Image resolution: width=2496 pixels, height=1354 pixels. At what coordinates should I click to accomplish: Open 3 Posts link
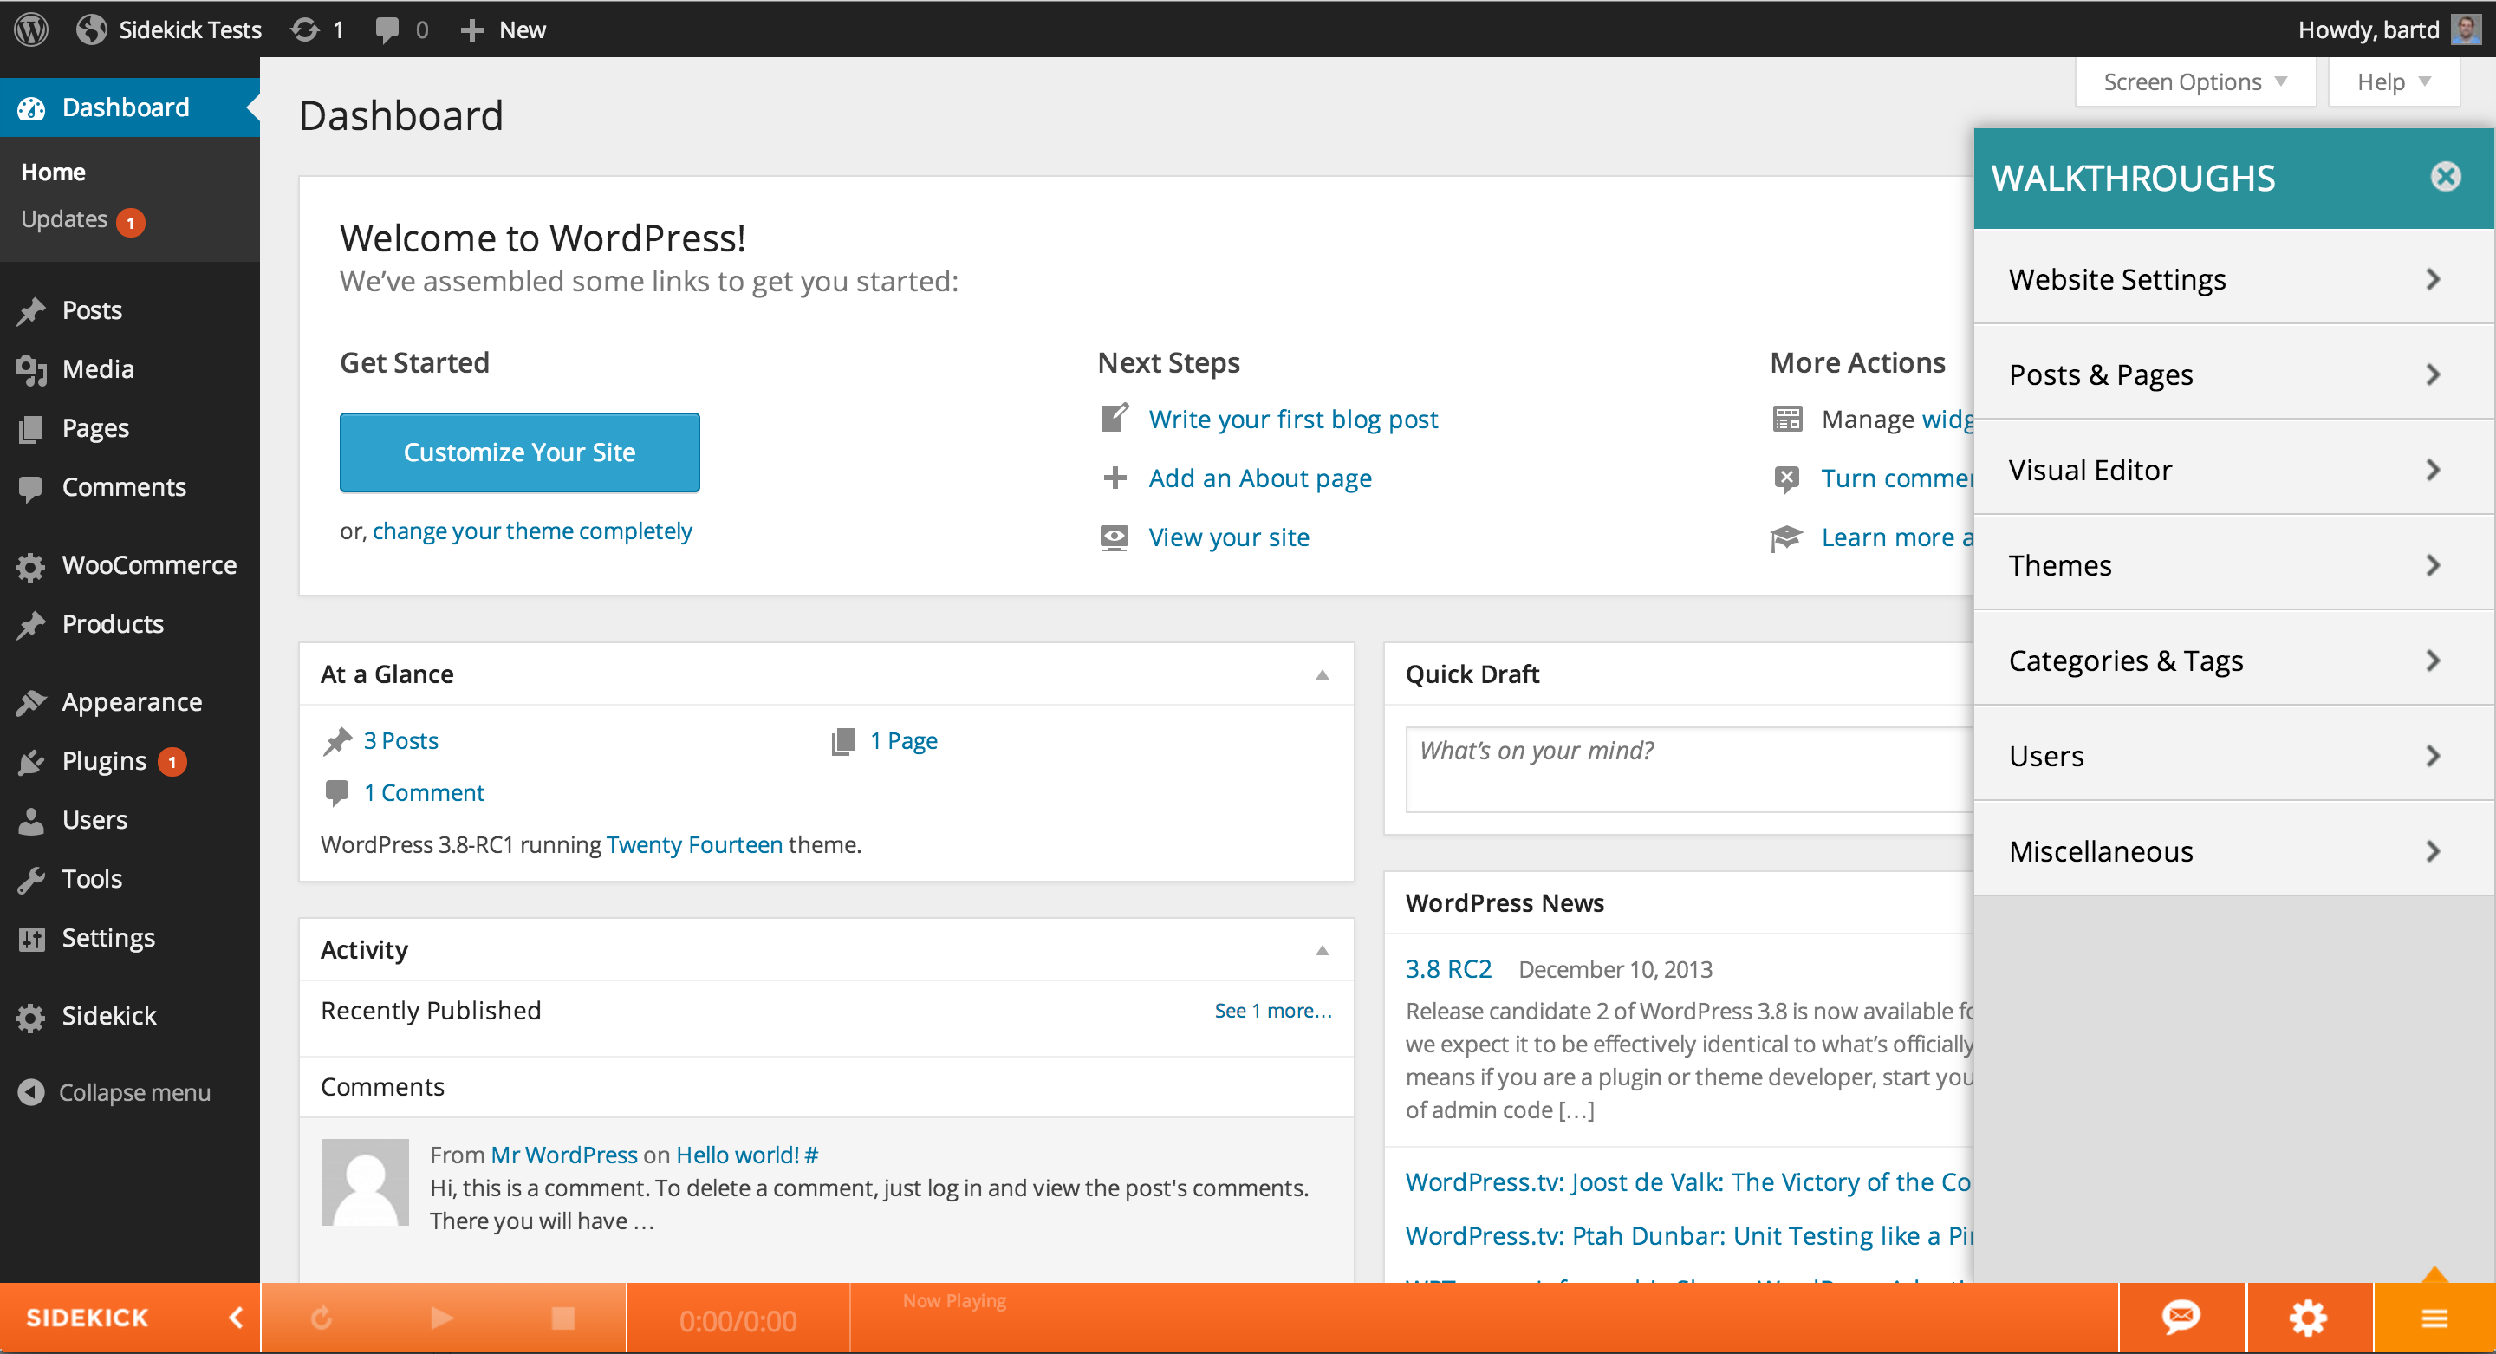click(400, 741)
